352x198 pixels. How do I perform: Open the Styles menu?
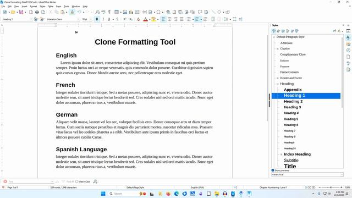[42, 7]
